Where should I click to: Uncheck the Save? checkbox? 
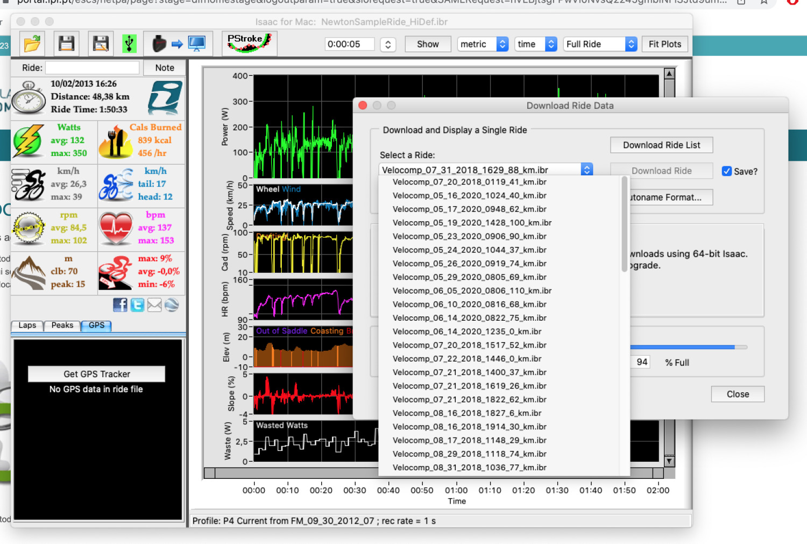pyautogui.click(x=726, y=171)
